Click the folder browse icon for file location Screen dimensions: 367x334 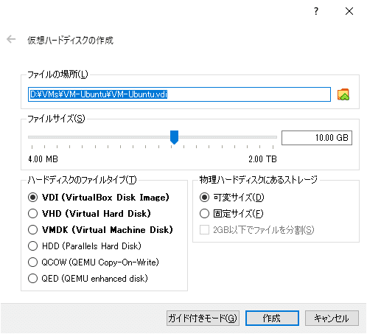coord(343,94)
